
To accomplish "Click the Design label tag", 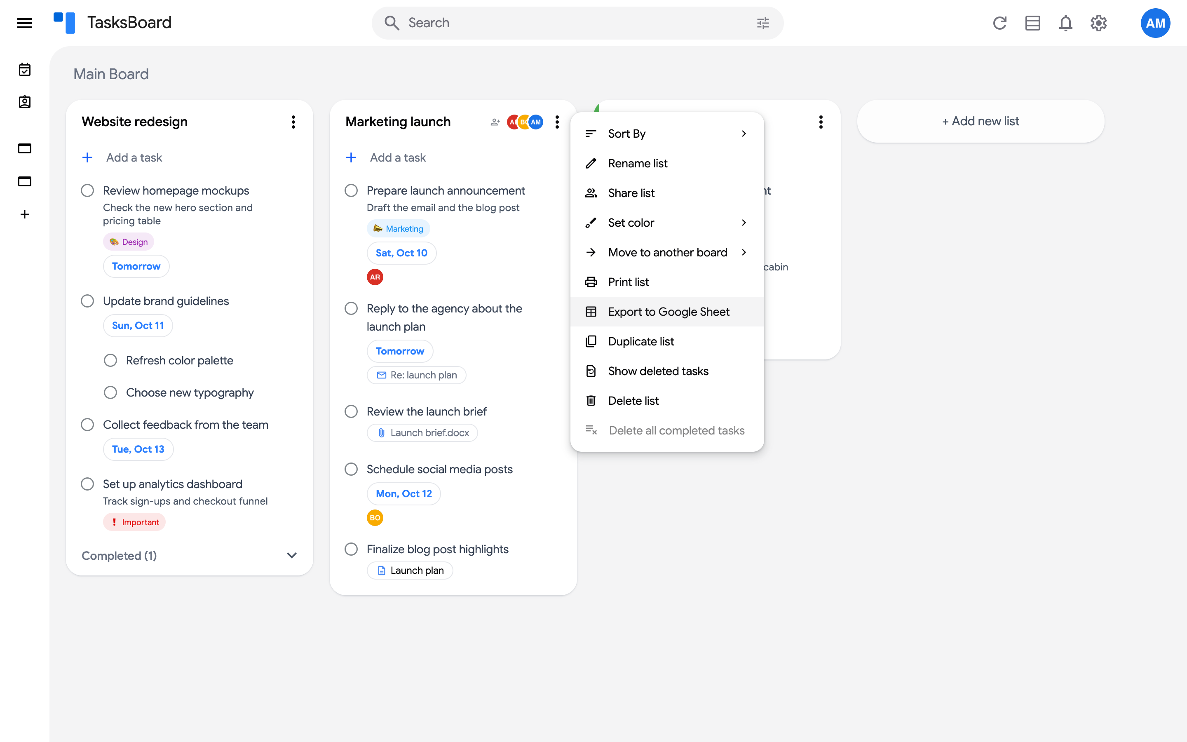I will [129, 242].
